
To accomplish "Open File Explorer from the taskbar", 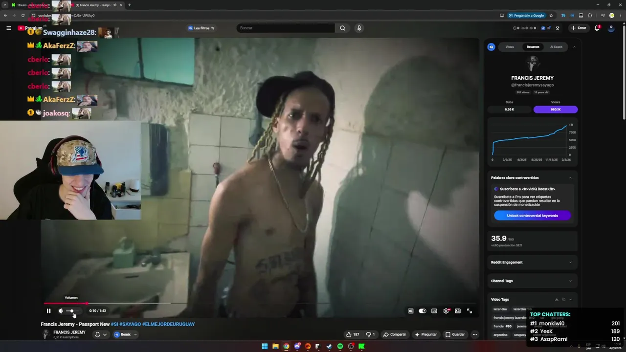I will tap(275, 346).
